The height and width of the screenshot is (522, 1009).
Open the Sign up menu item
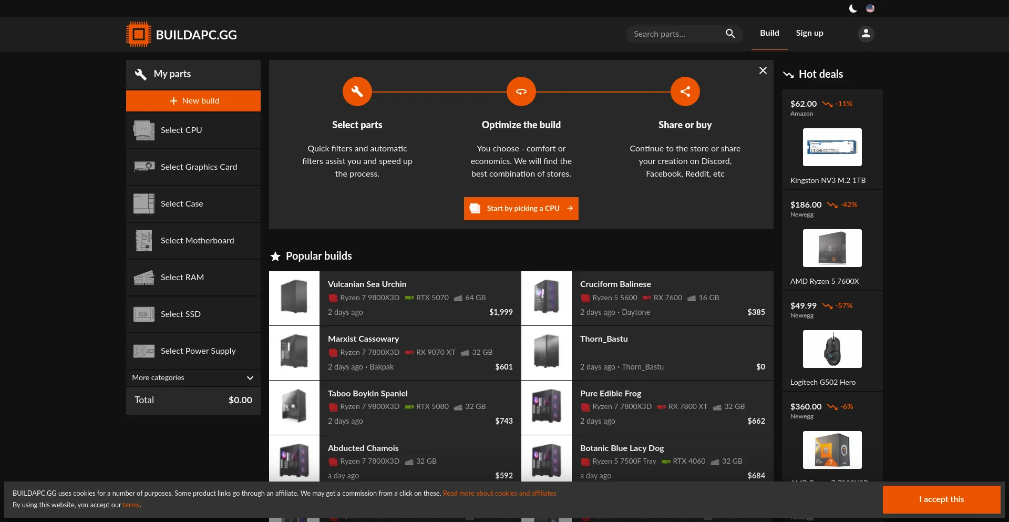(809, 33)
